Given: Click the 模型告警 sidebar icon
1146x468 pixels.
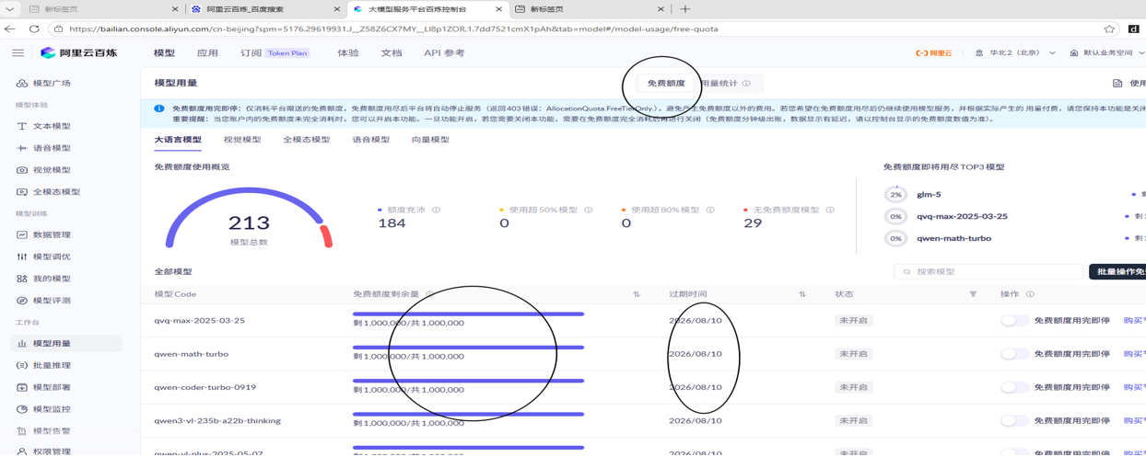Looking at the screenshot, I should (22, 431).
